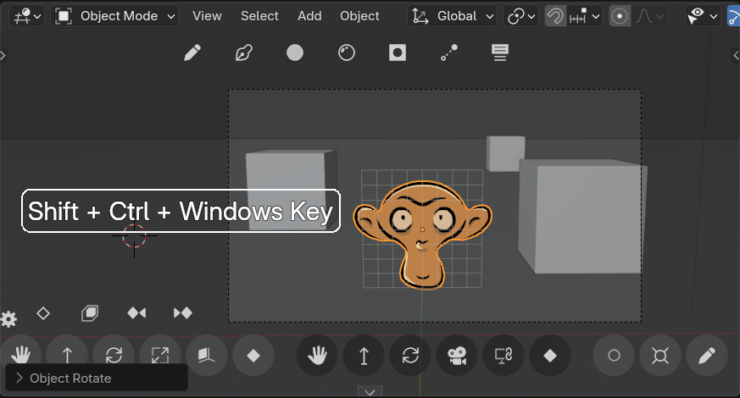Expand the right sidebar arrow
The height and width of the screenshot is (398, 740).
736,56
